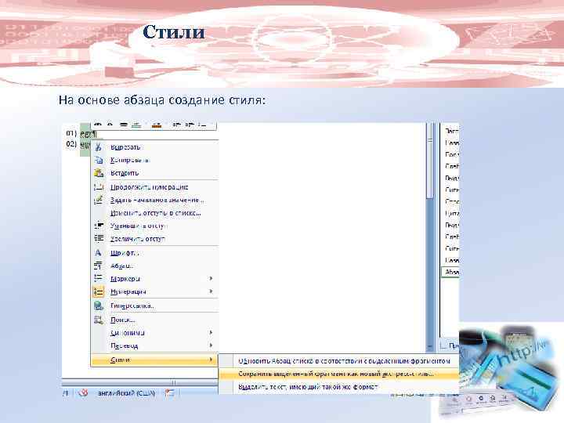Image resolution: width=564 pixels, height=423 pixels.
Task: Expand the Маркеры submenu arrow
Action: (x=211, y=278)
